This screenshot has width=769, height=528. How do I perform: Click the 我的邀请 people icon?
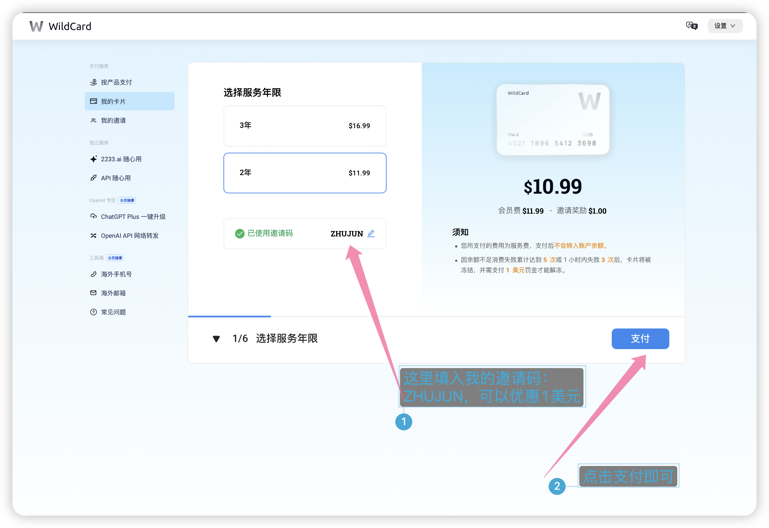coord(93,120)
